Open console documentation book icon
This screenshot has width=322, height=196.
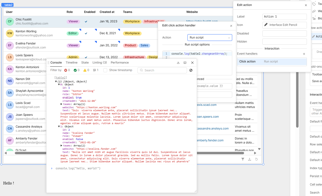click(185, 63)
